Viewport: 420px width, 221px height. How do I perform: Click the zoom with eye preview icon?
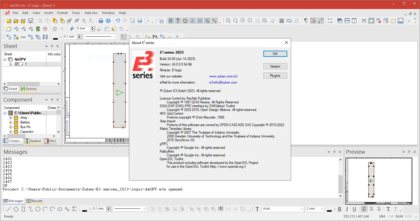coord(265,21)
